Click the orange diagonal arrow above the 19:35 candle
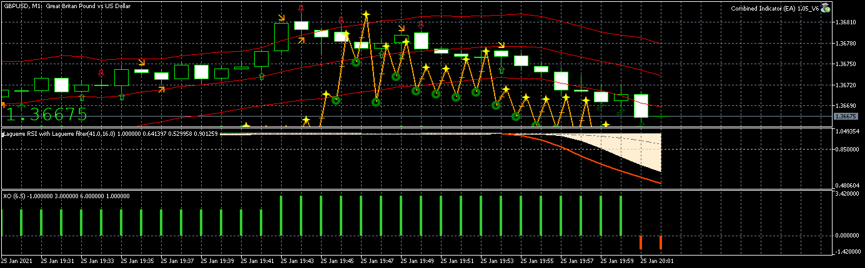865x268 pixels. pos(142,62)
